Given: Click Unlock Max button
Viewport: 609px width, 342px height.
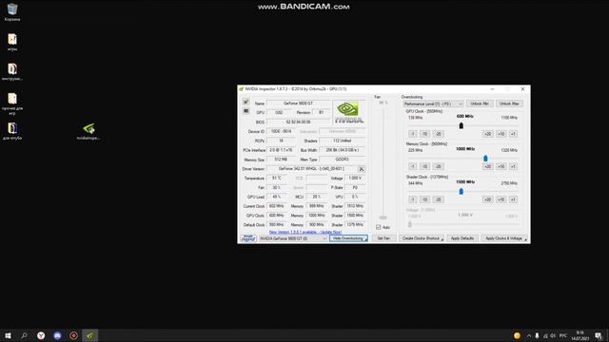Looking at the screenshot, I should tap(509, 104).
